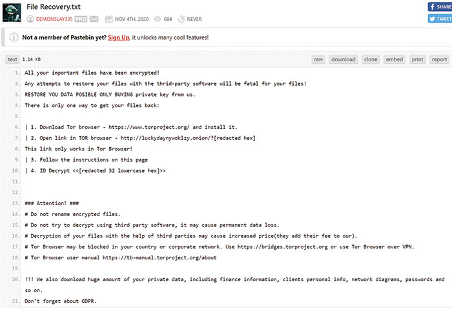Share paste on Facebook

[440, 6]
